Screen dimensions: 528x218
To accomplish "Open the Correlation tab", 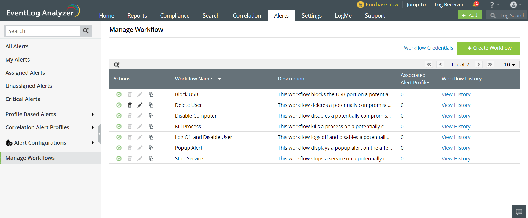I will [247, 16].
